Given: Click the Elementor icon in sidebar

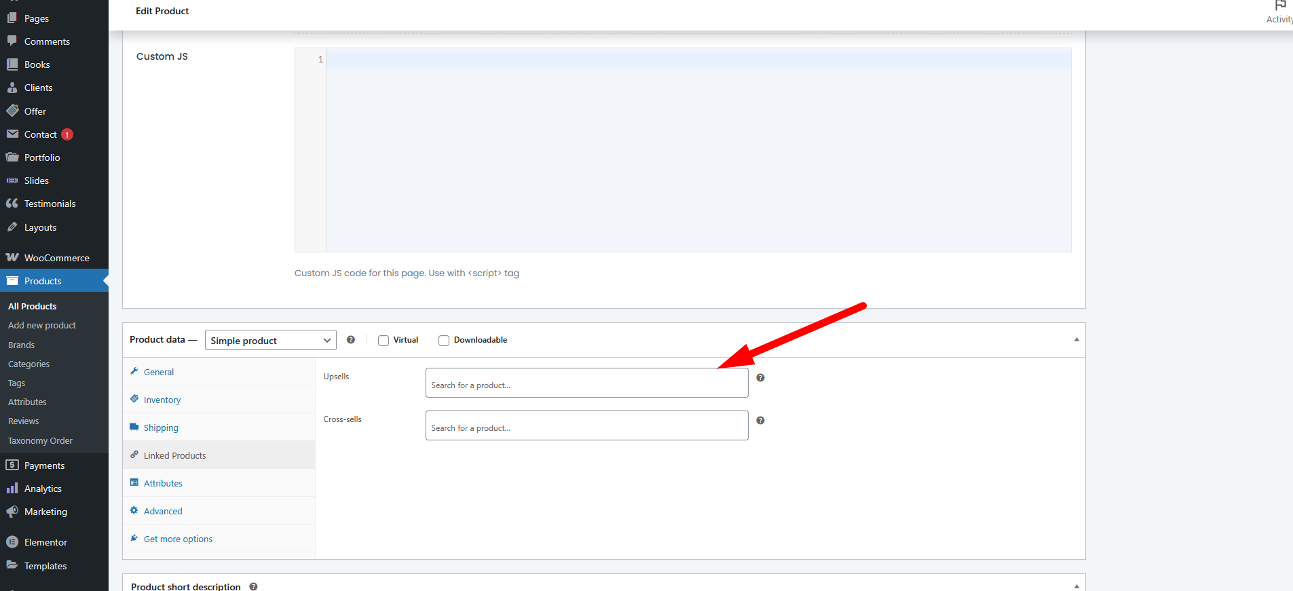Looking at the screenshot, I should tap(12, 542).
